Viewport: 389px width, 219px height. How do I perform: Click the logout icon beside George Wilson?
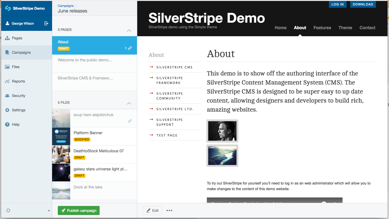(x=46, y=23)
